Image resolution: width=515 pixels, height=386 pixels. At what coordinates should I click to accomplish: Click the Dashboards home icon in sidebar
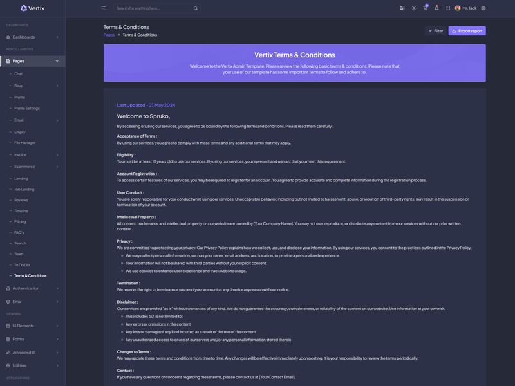[x=8, y=37]
